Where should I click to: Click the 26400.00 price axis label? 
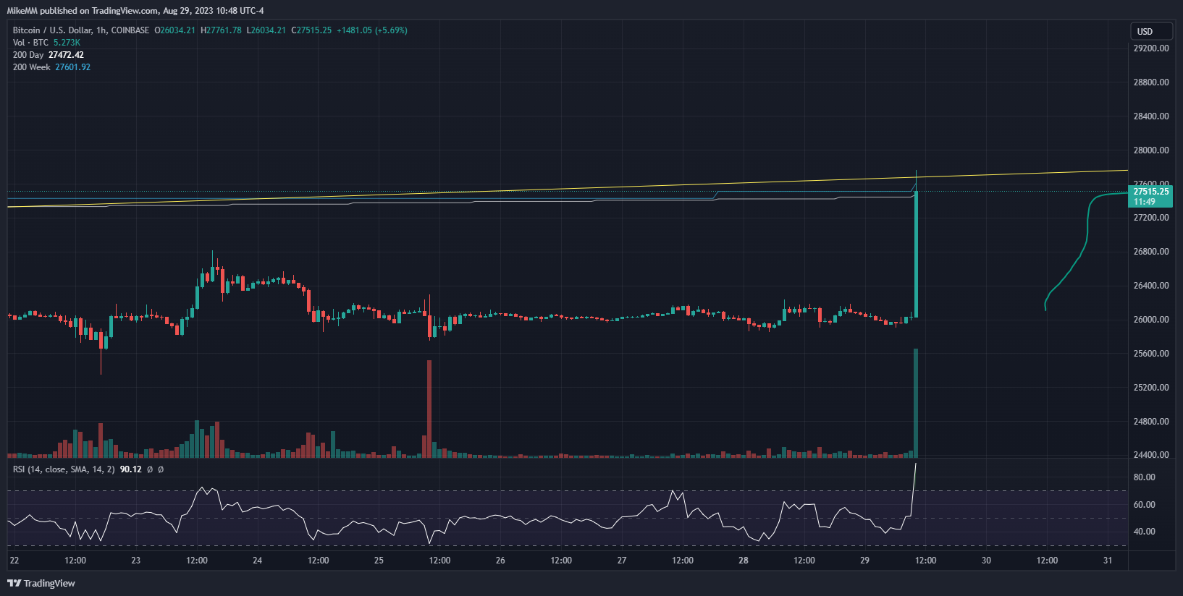click(1151, 286)
